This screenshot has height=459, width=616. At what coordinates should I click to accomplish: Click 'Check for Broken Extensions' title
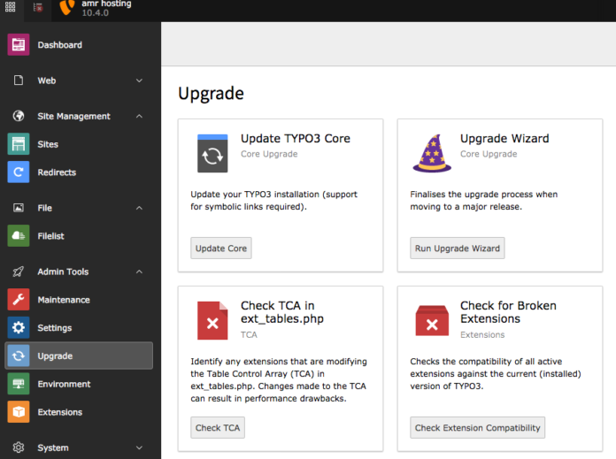[508, 312]
